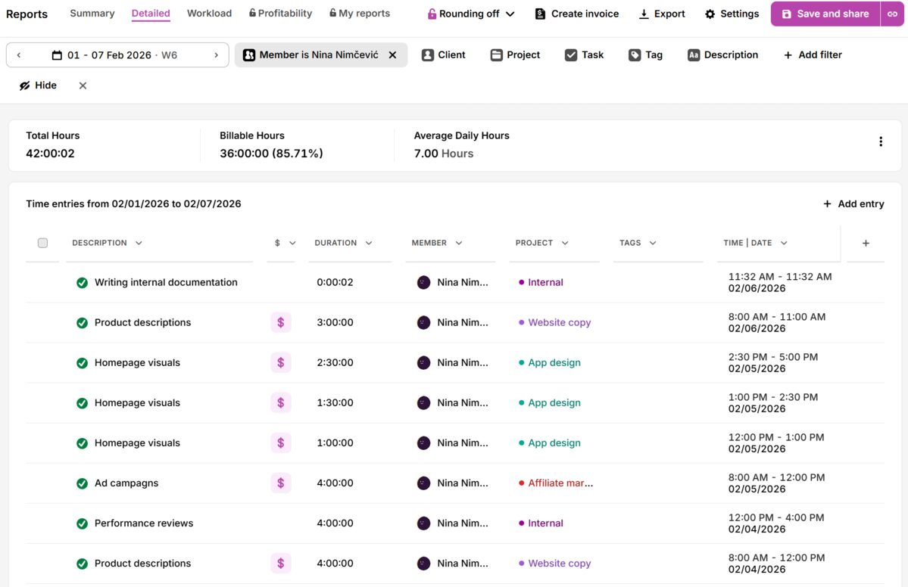
Task: Toggle the select-all entries checkbox
Action: tap(43, 243)
